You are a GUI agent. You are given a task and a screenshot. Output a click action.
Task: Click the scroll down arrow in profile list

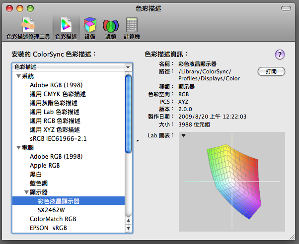coord(128,228)
